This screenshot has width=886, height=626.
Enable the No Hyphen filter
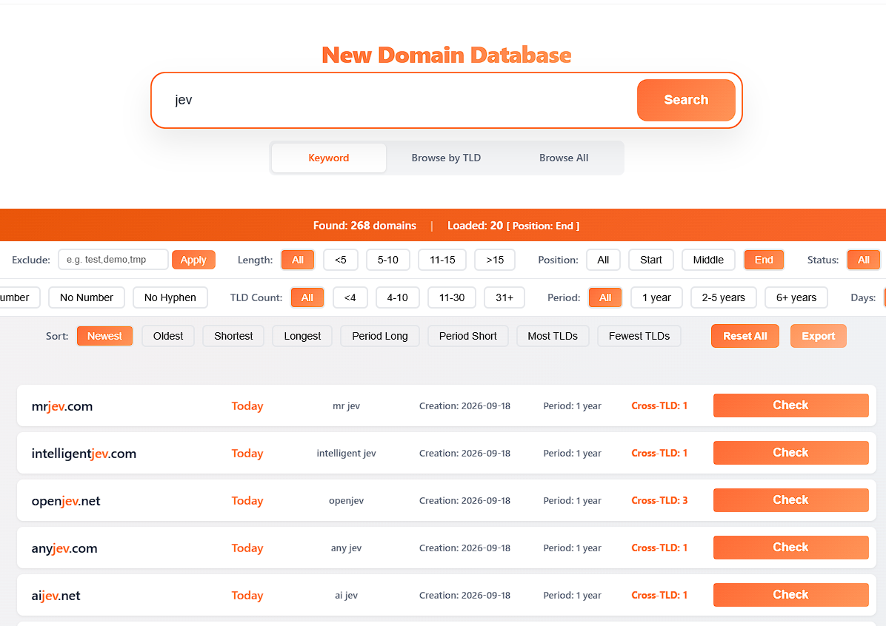pyautogui.click(x=170, y=297)
